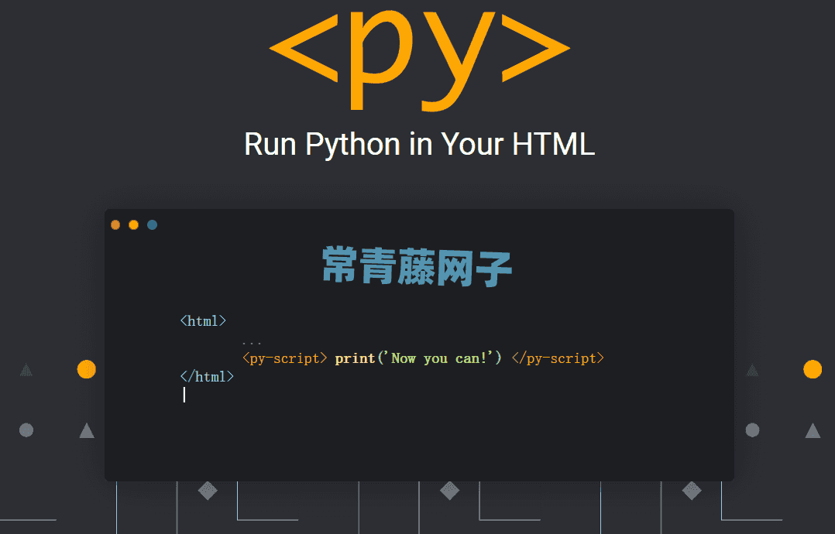Screen dimensions: 835x534
Task: Click the print keyword in code
Action: pyautogui.click(x=356, y=358)
